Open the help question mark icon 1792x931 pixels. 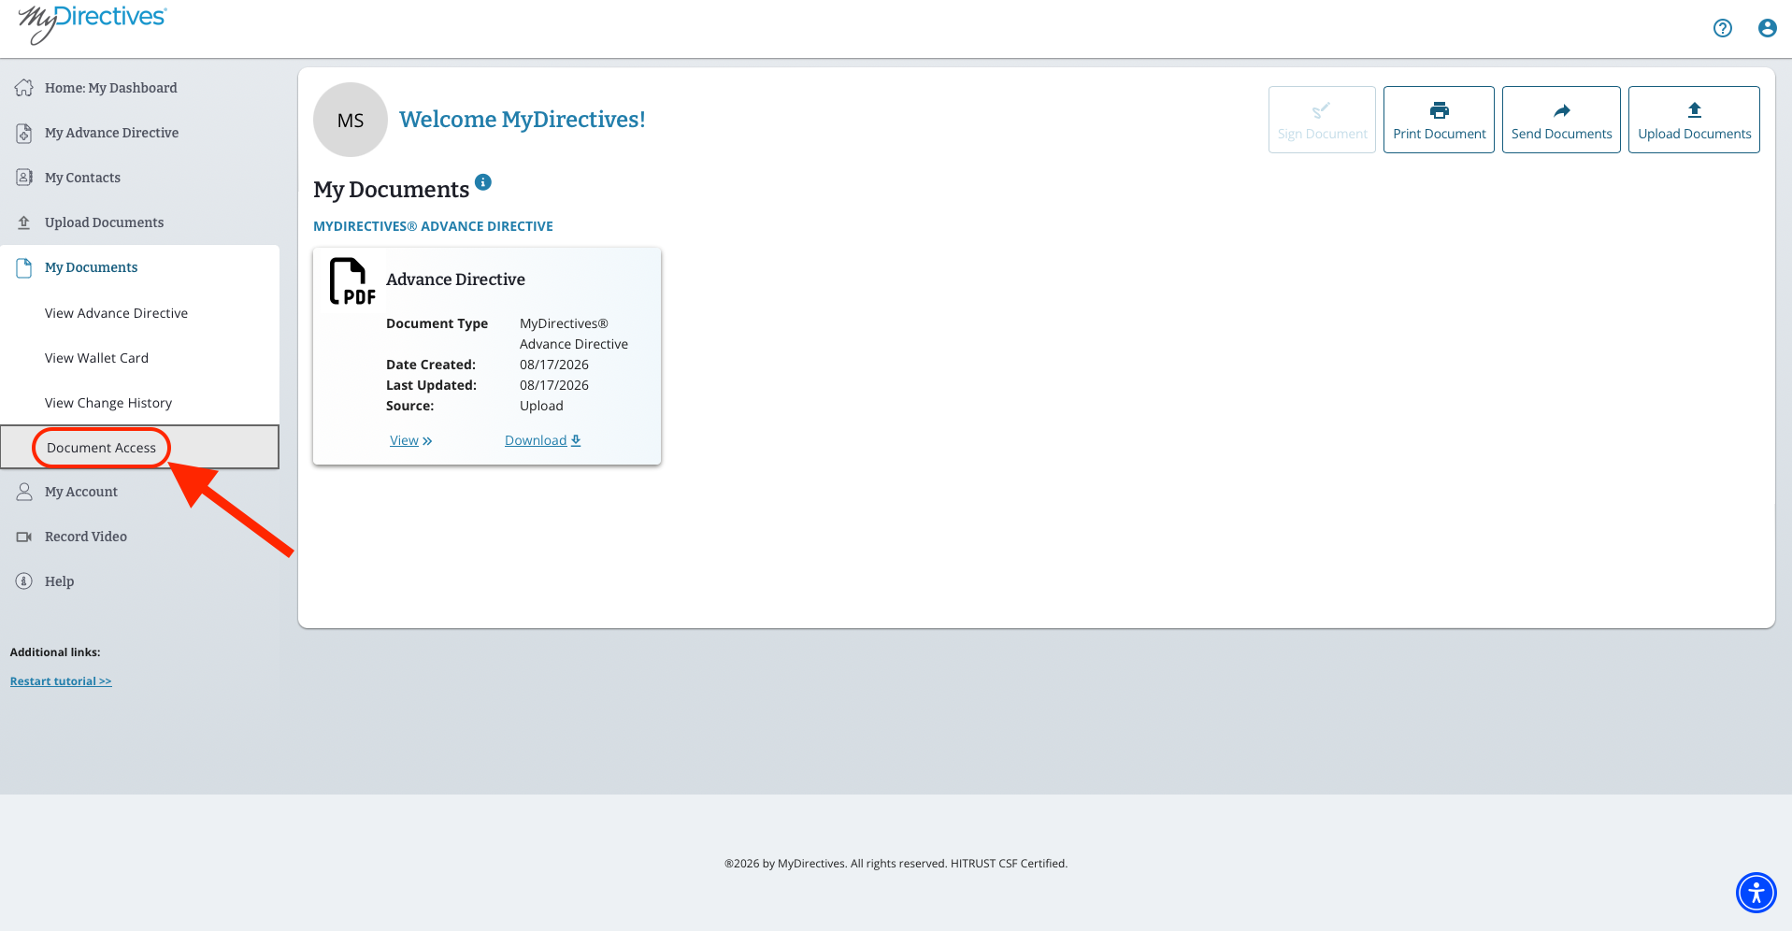[1722, 28]
